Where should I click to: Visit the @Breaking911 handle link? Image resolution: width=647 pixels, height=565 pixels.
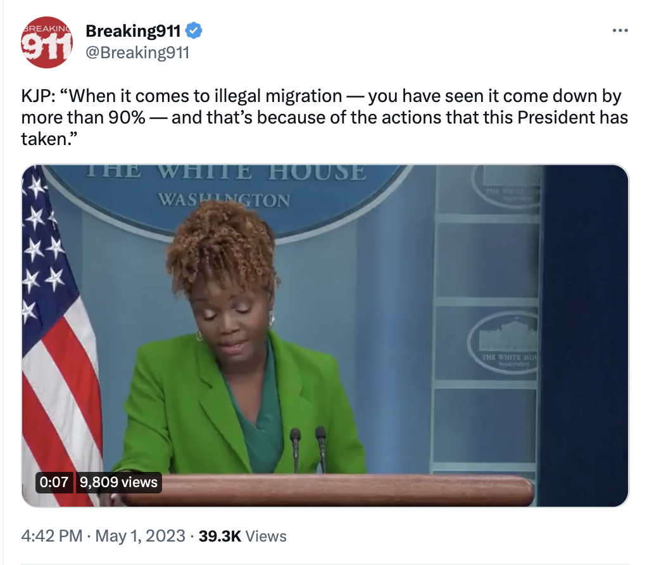[x=137, y=53]
